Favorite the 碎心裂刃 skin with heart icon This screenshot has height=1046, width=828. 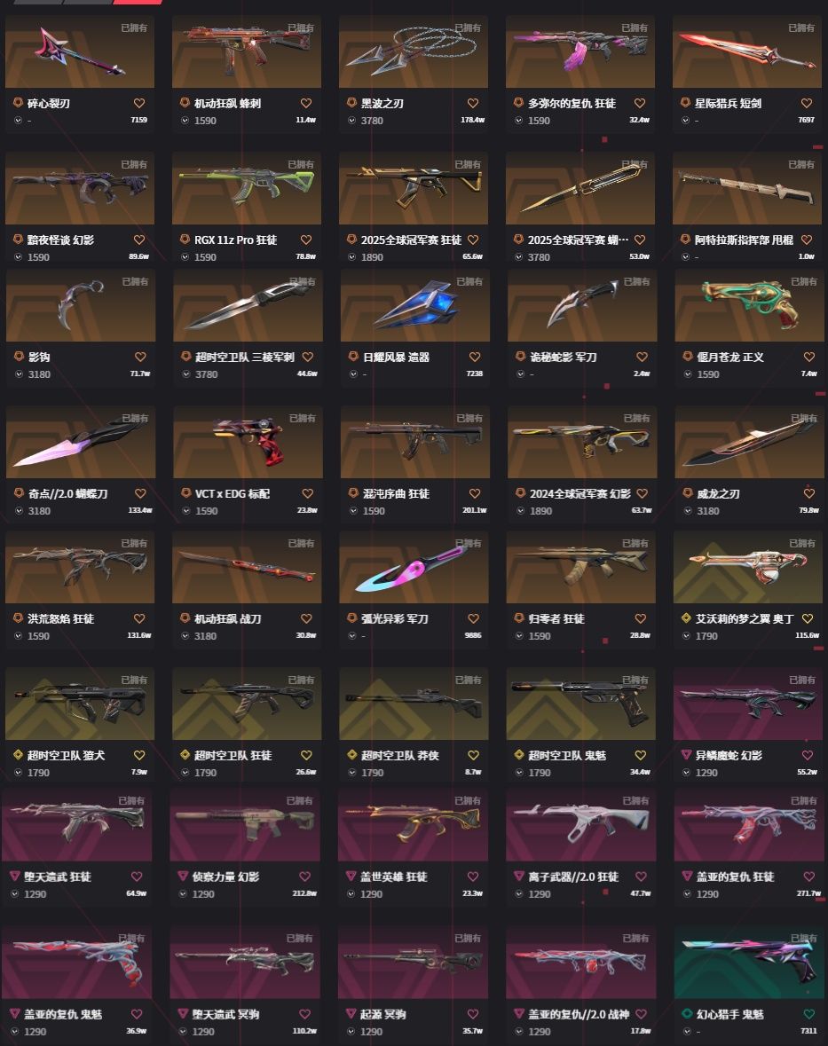click(x=138, y=104)
